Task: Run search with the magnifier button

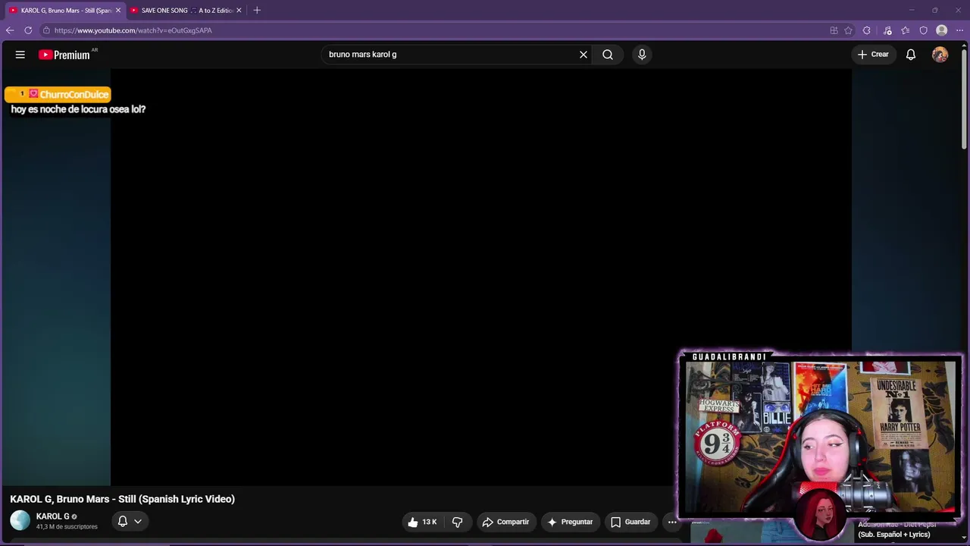Action: (608, 55)
